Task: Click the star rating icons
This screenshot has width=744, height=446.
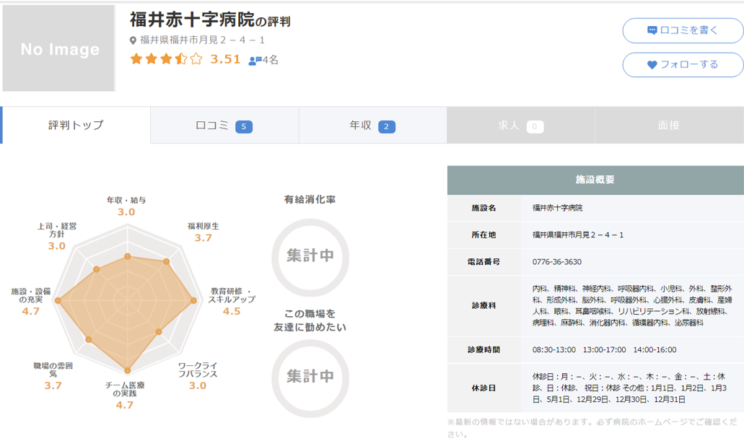Action: (x=166, y=59)
